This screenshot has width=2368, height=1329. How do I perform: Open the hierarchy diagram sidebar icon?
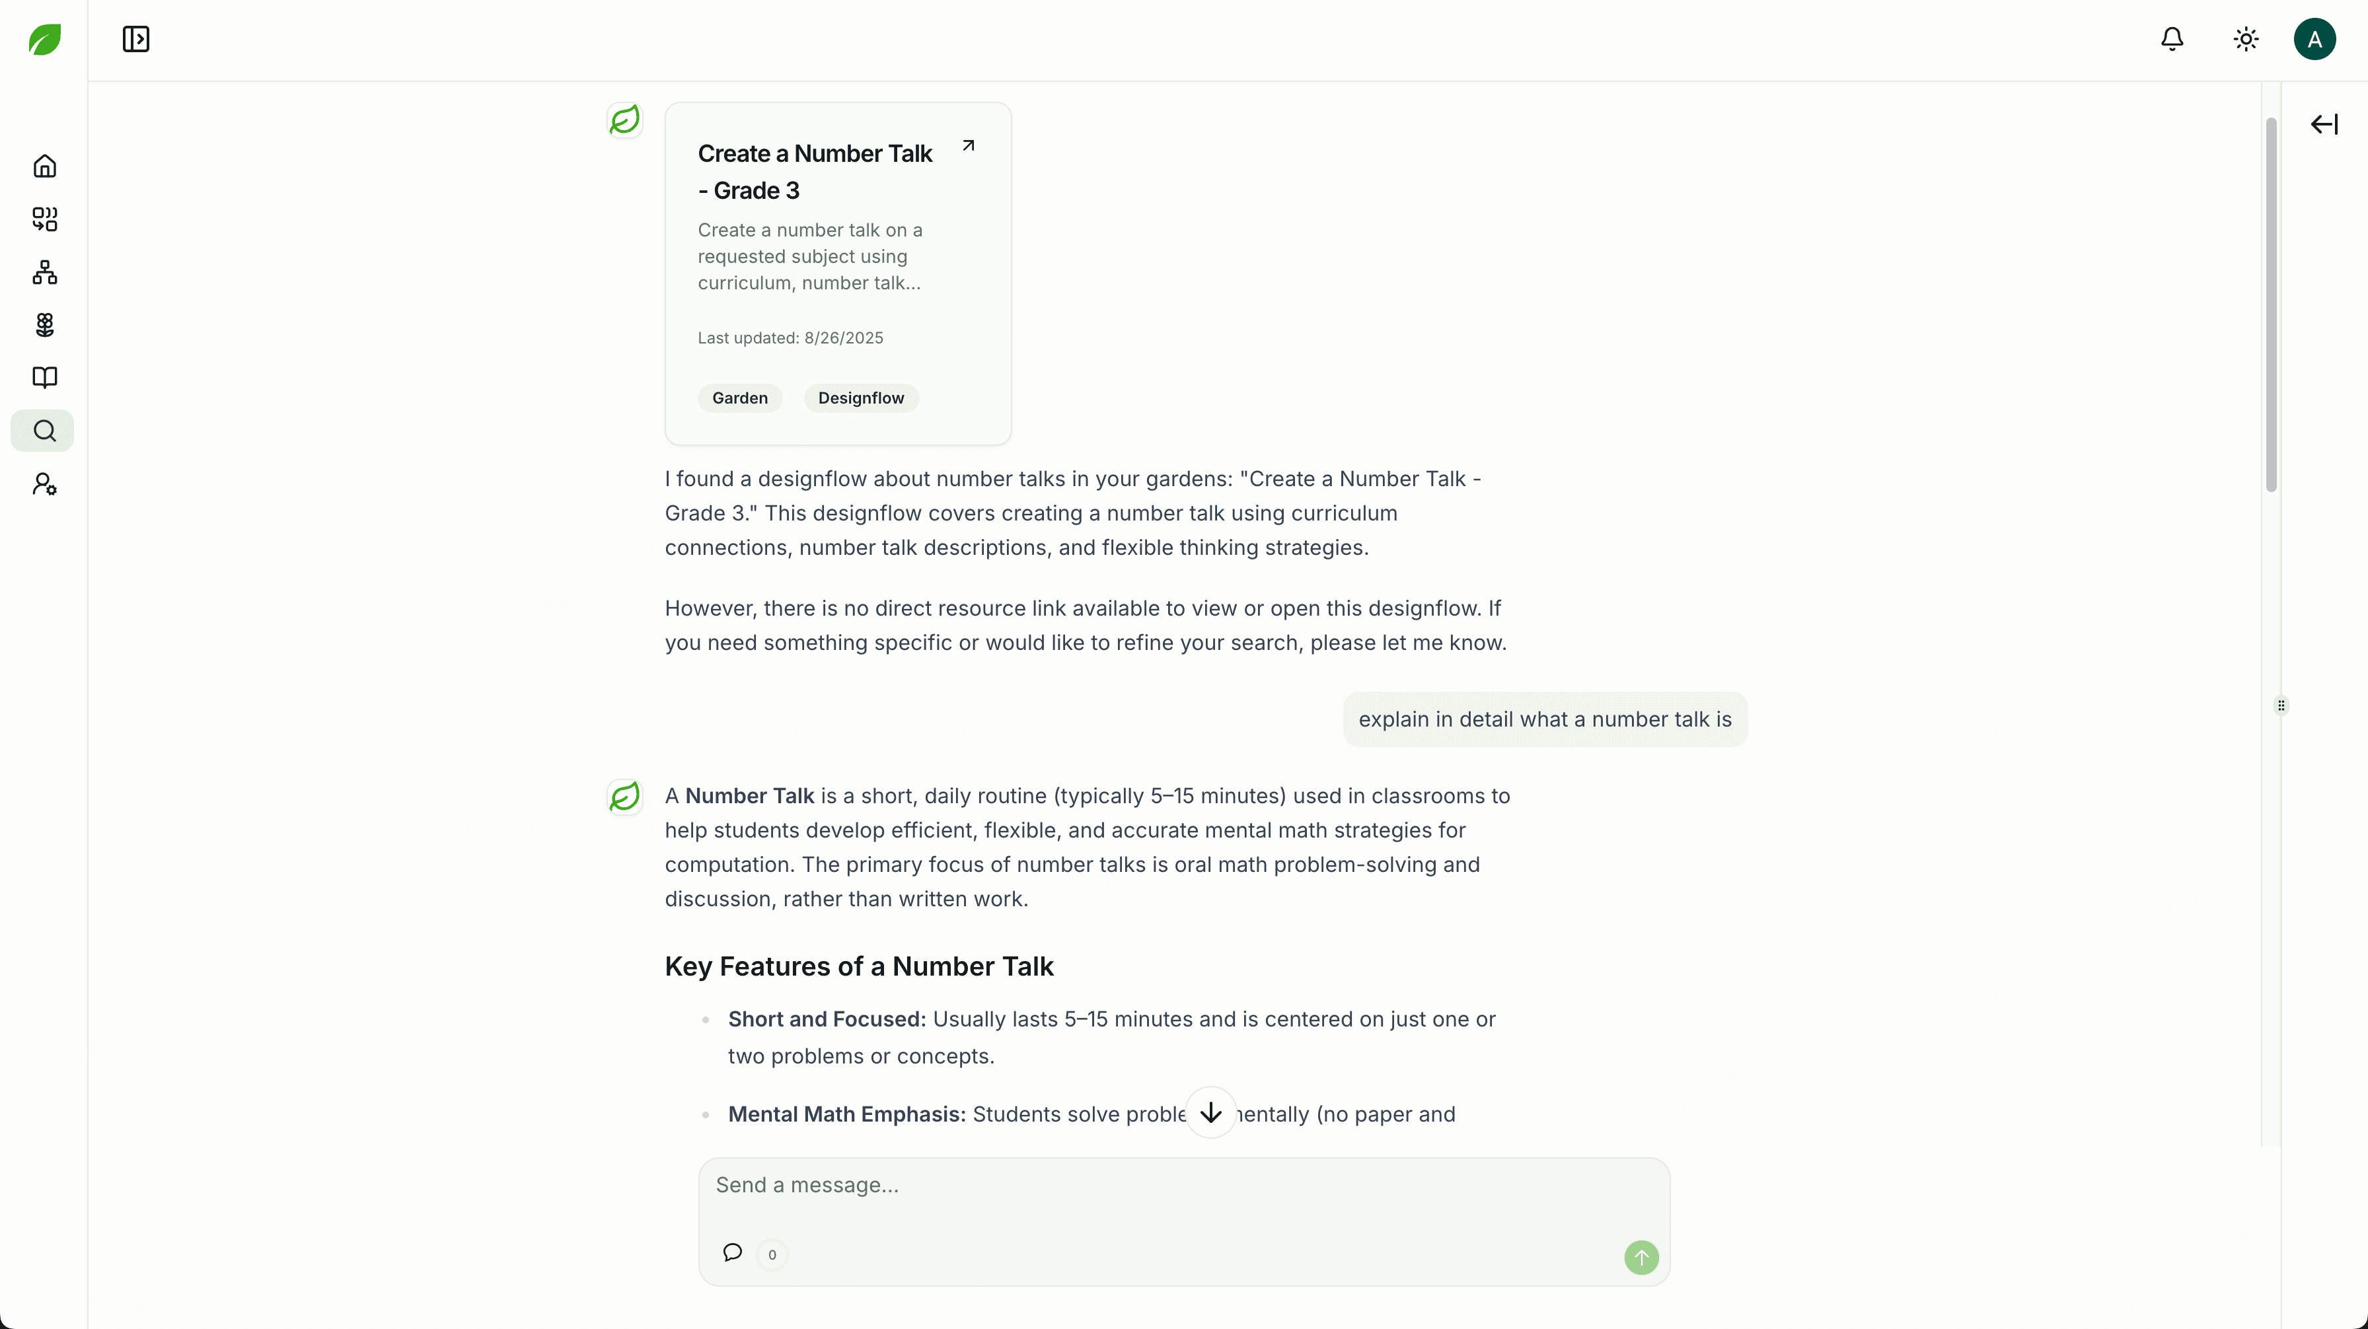44,272
